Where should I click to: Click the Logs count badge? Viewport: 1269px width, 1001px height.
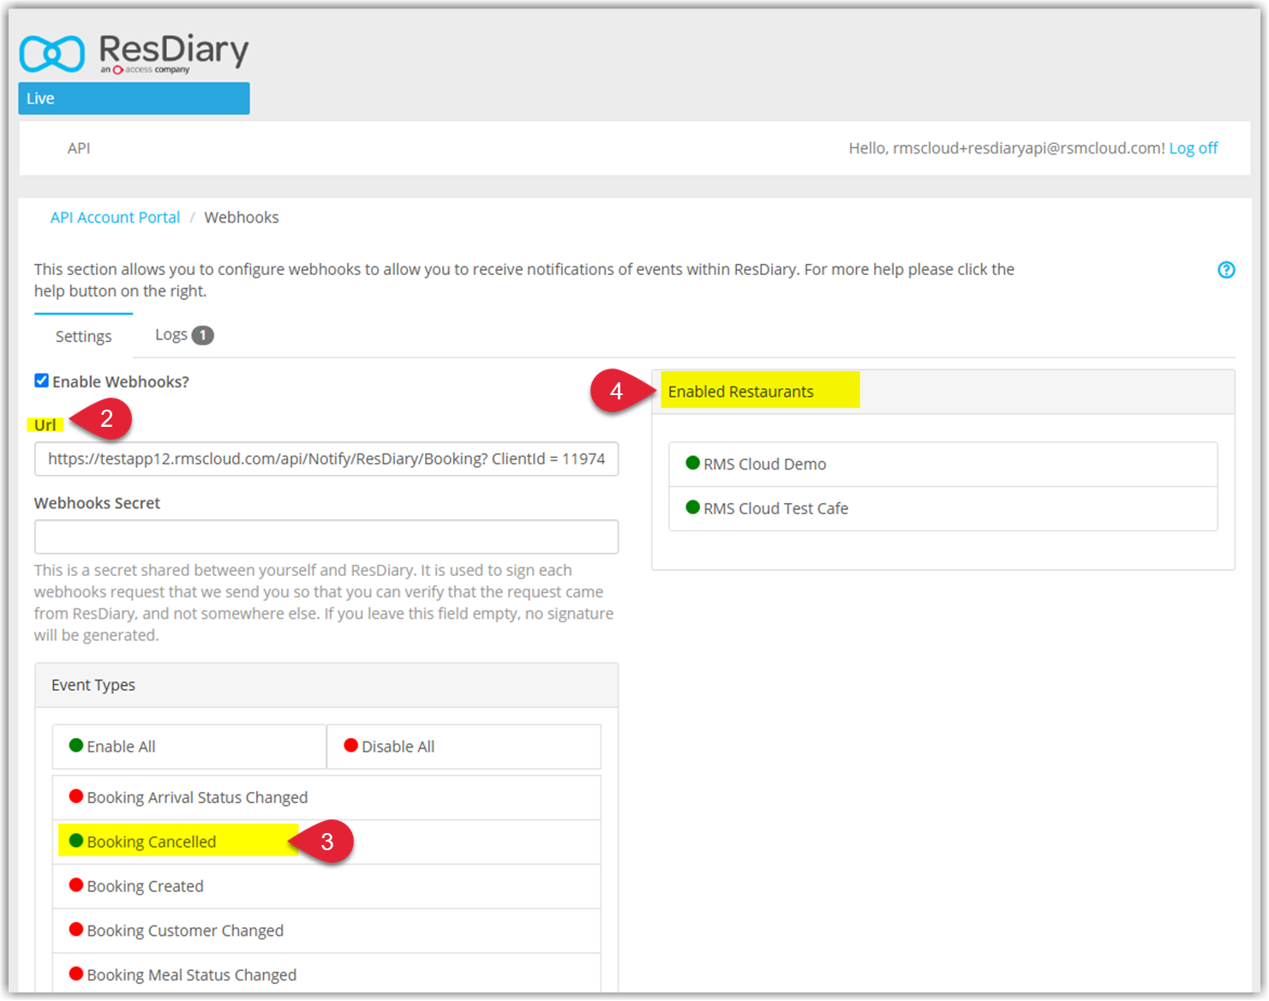[202, 335]
